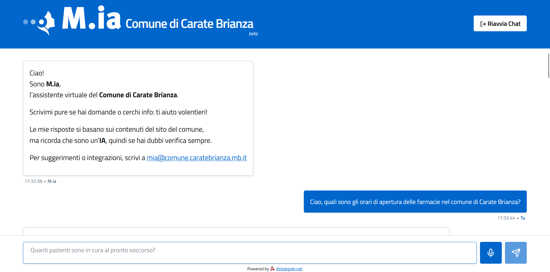Click the Powered by footer text
The width and height of the screenshot is (550, 272).
click(x=258, y=269)
